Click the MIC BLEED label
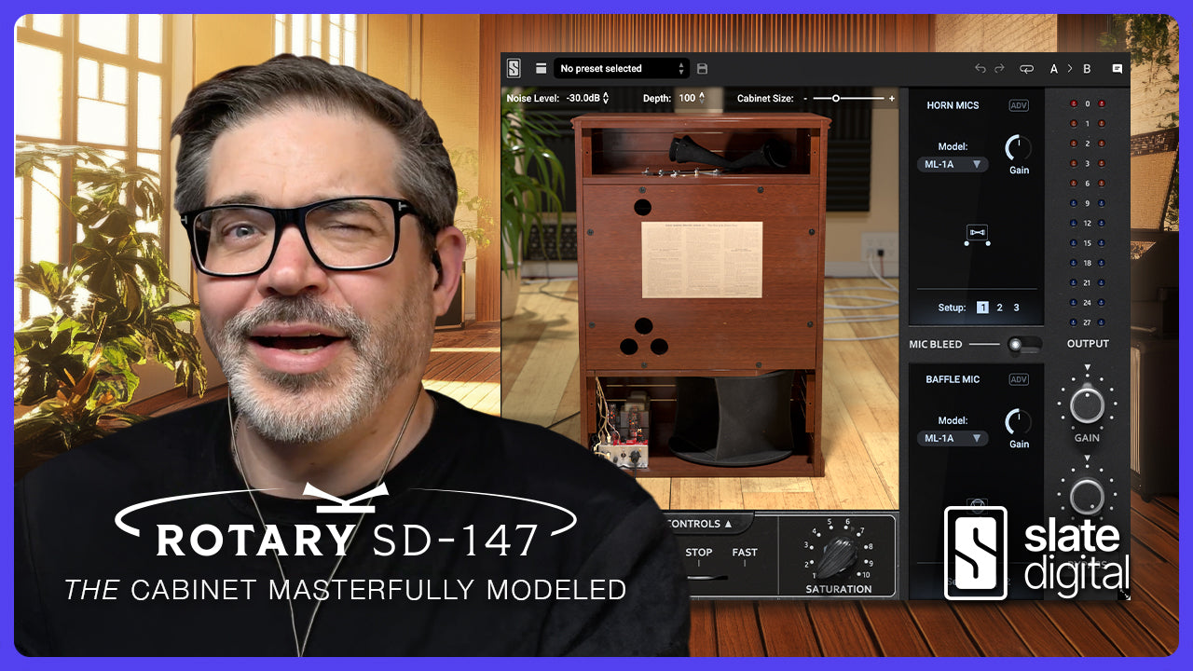The width and height of the screenshot is (1193, 671). [x=936, y=345]
